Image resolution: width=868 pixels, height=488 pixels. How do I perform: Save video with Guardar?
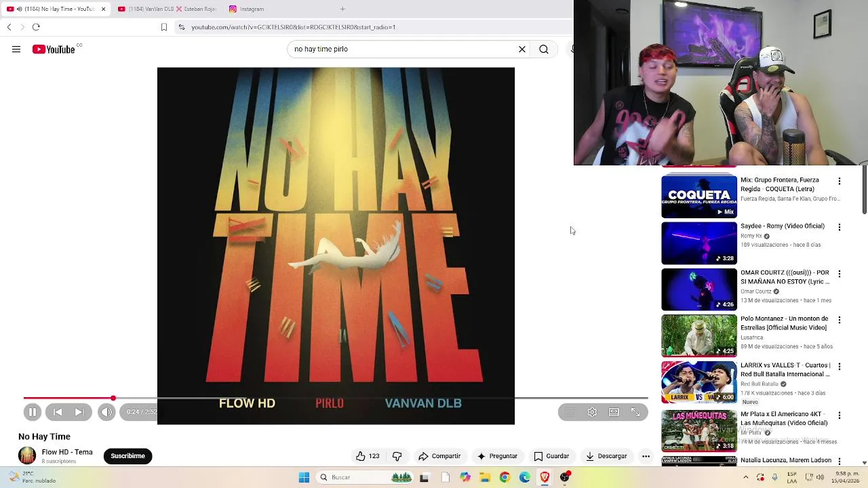[x=551, y=456]
